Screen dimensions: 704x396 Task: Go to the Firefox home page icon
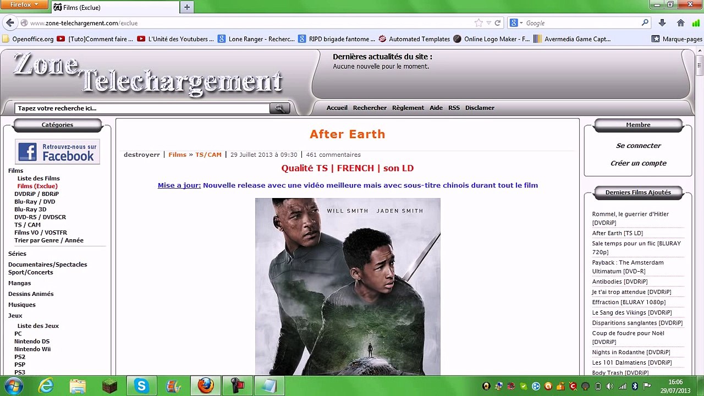[x=681, y=23]
